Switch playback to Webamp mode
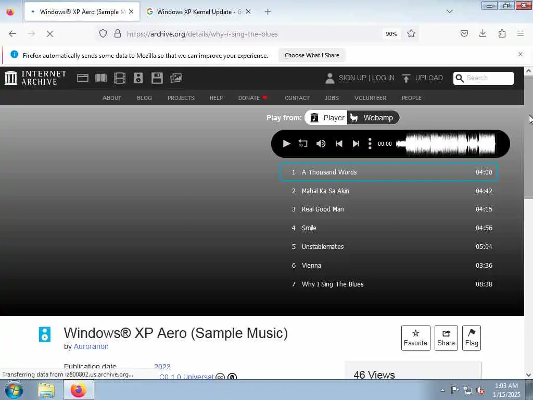Viewport: 533px width, 400px height. [x=373, y=118]
